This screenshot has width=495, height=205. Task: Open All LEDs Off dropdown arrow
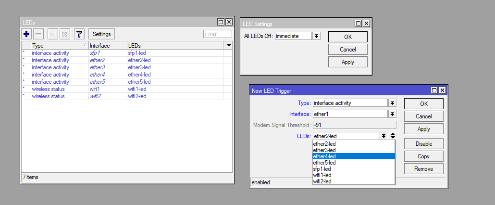[316, 36]
